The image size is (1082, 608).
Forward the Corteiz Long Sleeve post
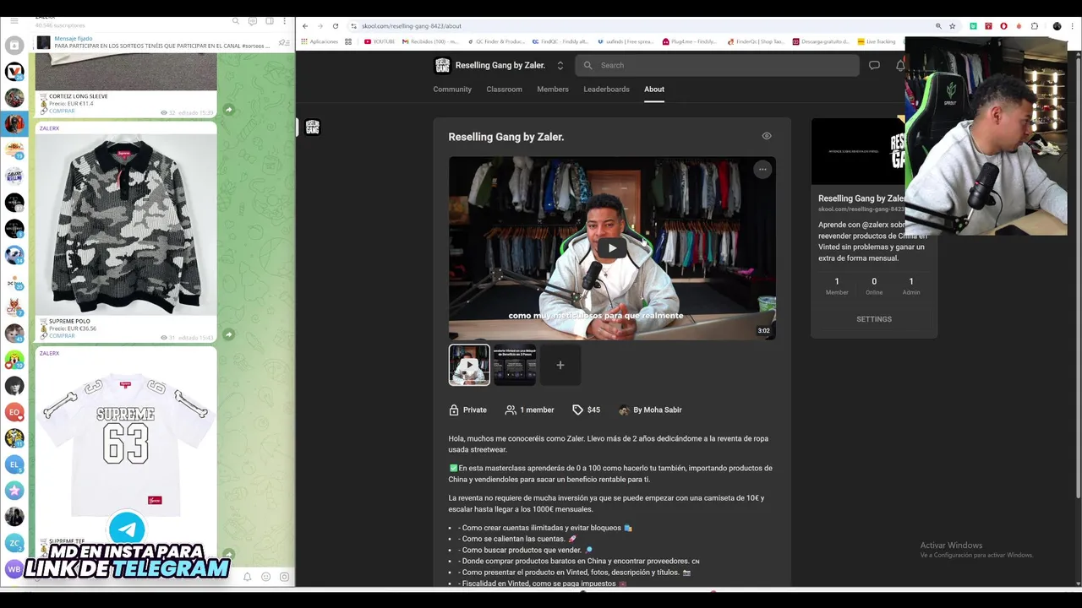coord(228,110)
